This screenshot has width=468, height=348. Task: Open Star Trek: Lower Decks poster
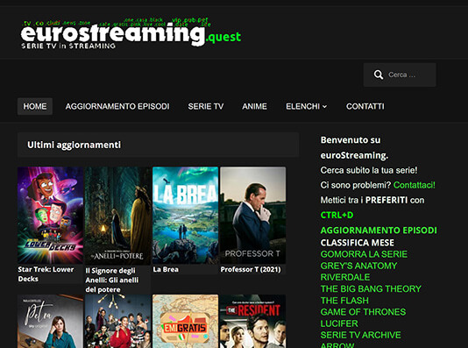pyautogui.click(x=50, y=215)
